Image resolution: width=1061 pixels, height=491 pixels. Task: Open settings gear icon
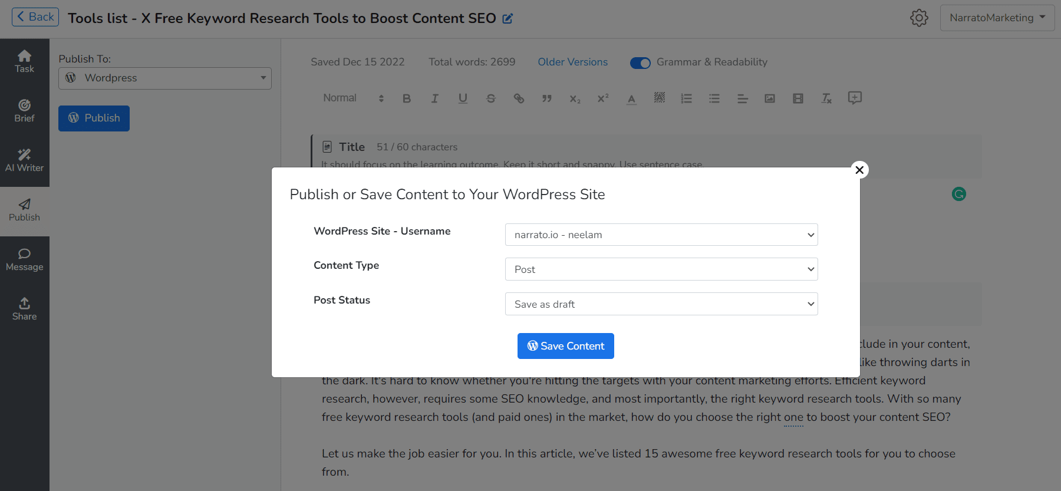click(919, 18)
